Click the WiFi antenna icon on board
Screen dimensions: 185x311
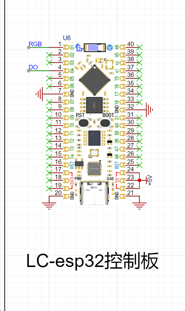(109, 48)
